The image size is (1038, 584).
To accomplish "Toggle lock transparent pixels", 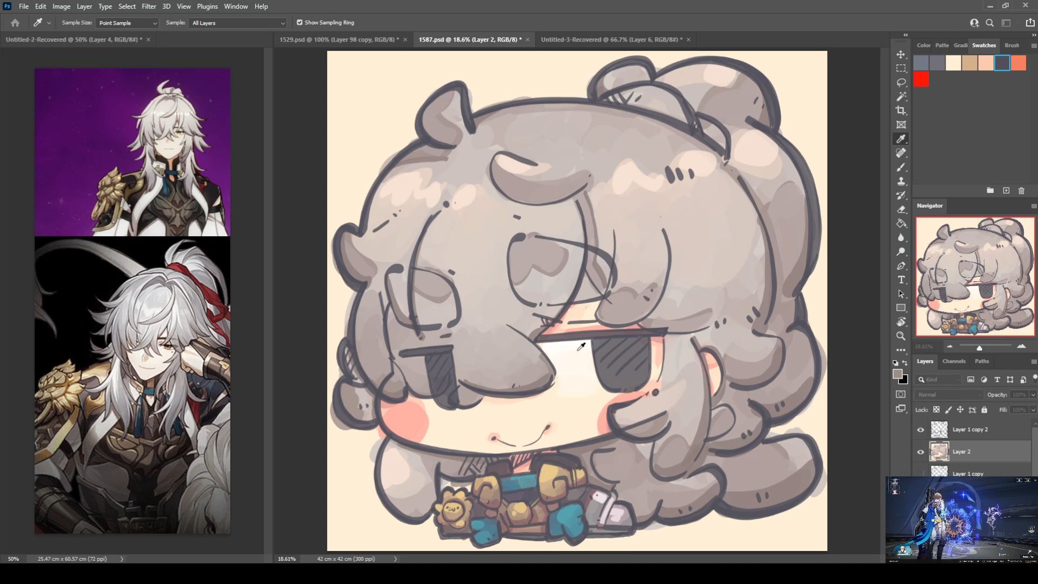I will point(936,410).
